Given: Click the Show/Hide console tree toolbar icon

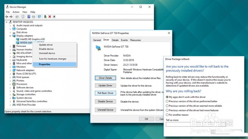Looking at the screenshot, I should coord(17,17).
